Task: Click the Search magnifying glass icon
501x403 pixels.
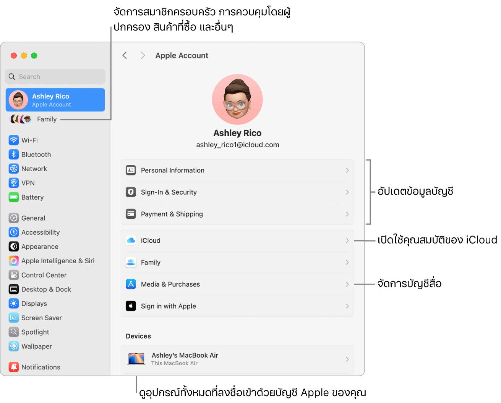Action: 12,76
